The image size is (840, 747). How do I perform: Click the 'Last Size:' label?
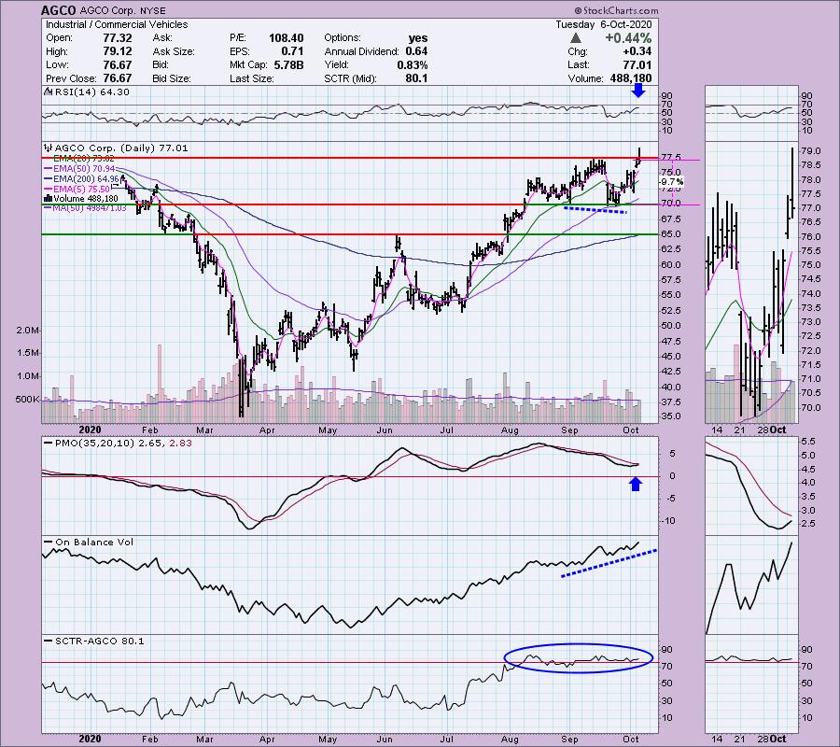pyautogui.click(x=252, y=78)
